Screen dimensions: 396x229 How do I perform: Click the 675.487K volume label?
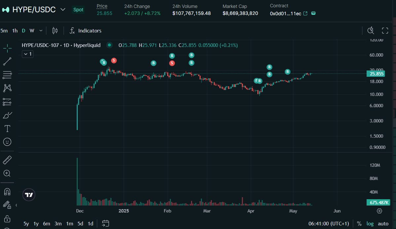(x=378, y=203)
